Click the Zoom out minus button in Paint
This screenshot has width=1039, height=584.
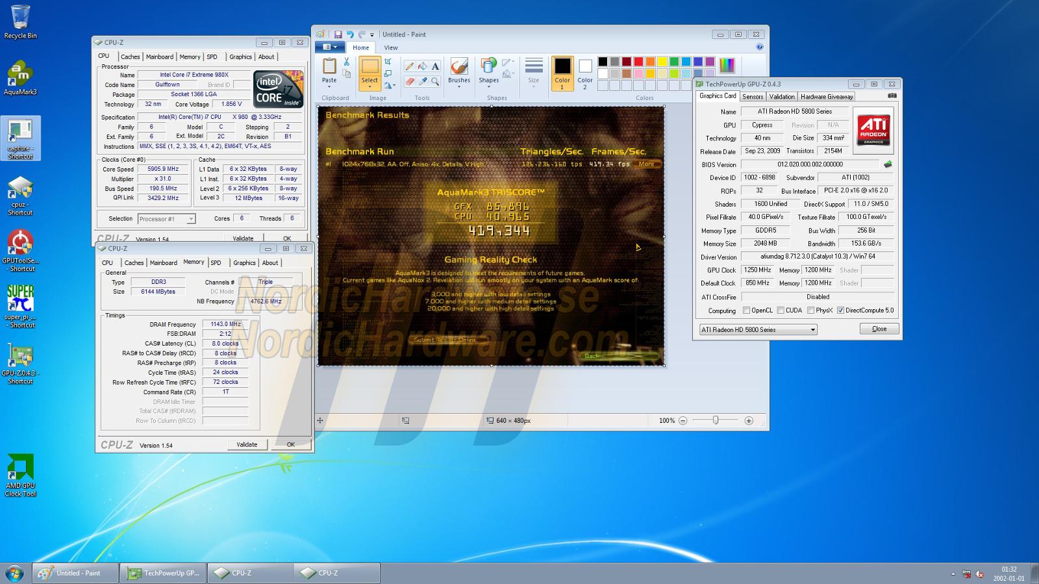pos(682,421)
